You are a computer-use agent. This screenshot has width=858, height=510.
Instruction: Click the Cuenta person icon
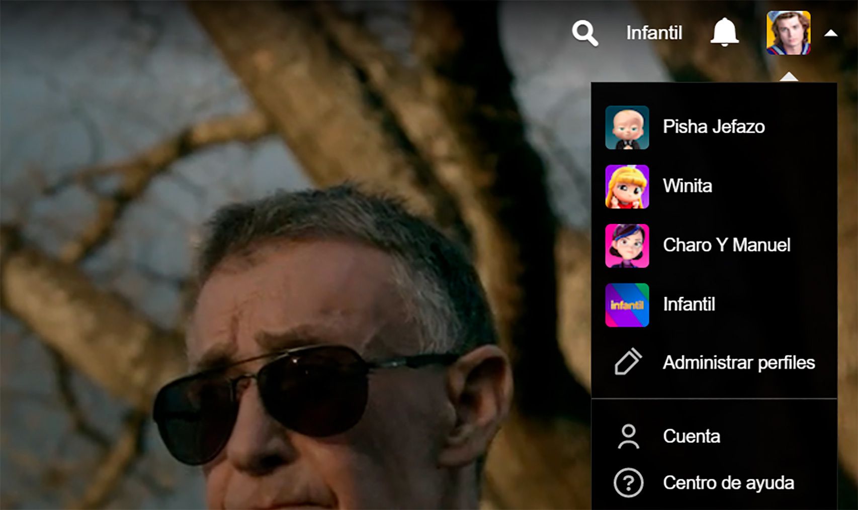pos(628,437)
